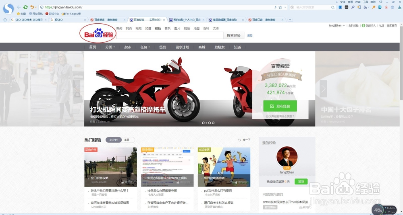This screenshot has height=215, width=403.
Task: Click the security shield in address bar
Action: point(42,7)
